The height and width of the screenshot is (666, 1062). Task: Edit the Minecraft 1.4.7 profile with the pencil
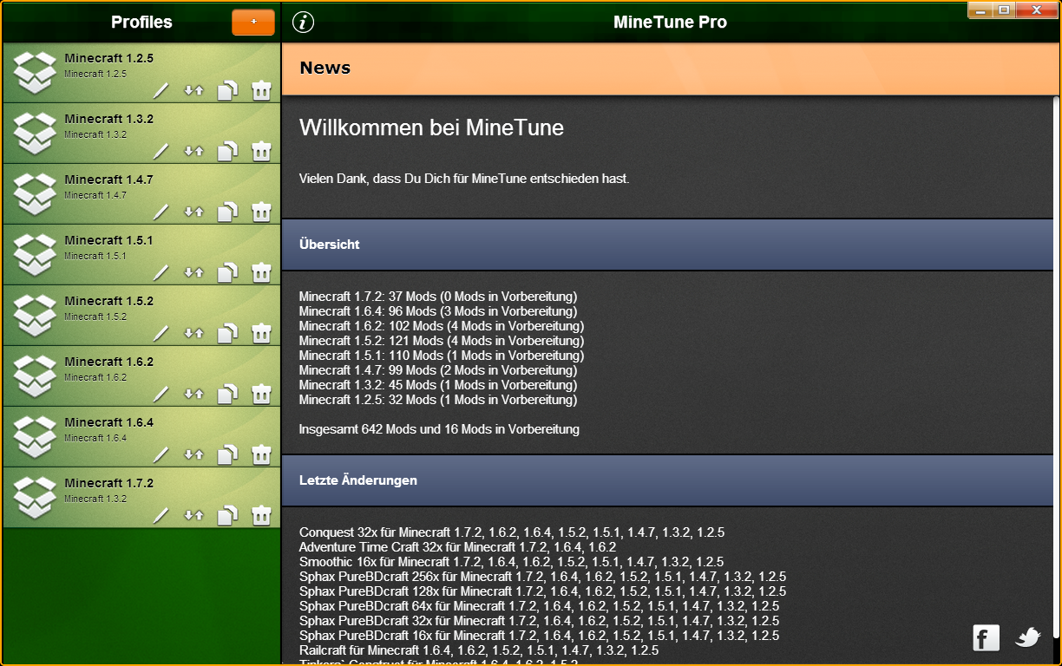[161, 212]
